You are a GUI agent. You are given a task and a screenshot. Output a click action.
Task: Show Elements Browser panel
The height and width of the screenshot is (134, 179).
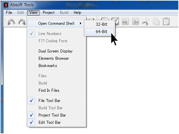coord(54,58)
